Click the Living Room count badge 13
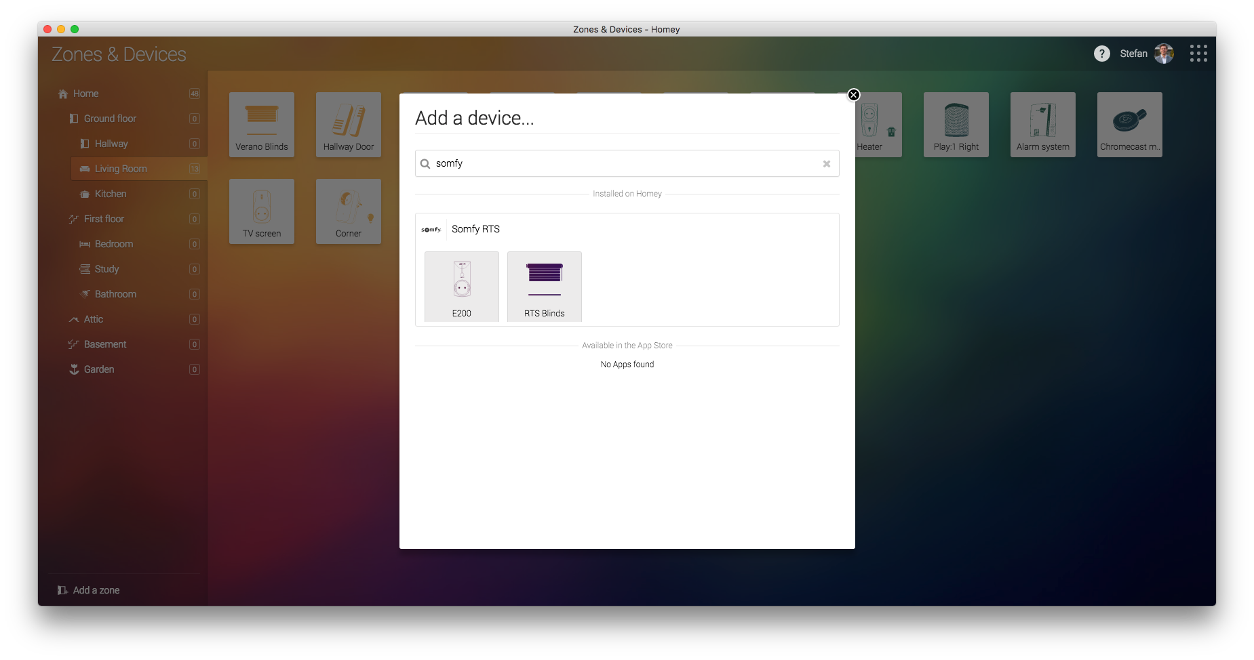1254x660 pixels. (x=195, y=169)
